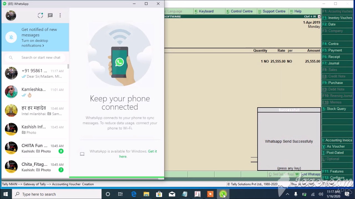Open Help menu in Tally
The width and height of the screenshot is (355, 199).
[x=296, y=11]
